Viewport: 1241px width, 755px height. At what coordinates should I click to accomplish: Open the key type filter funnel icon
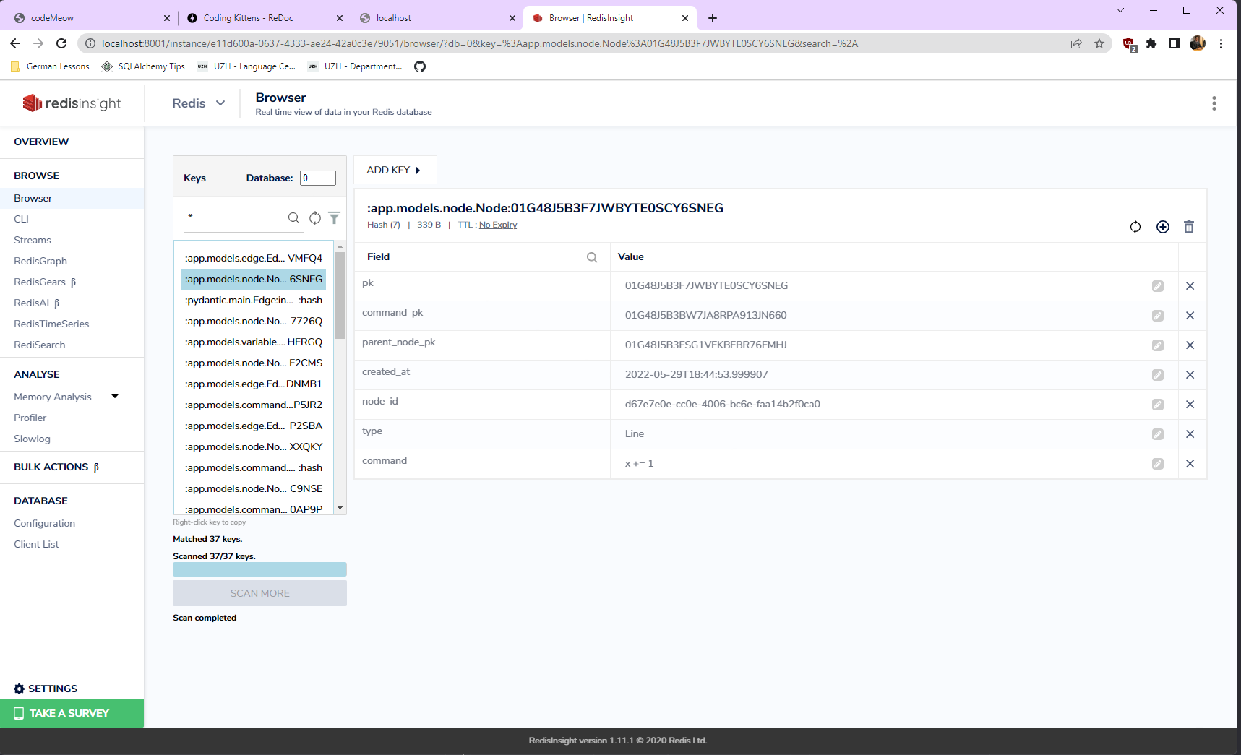(334, 217)
